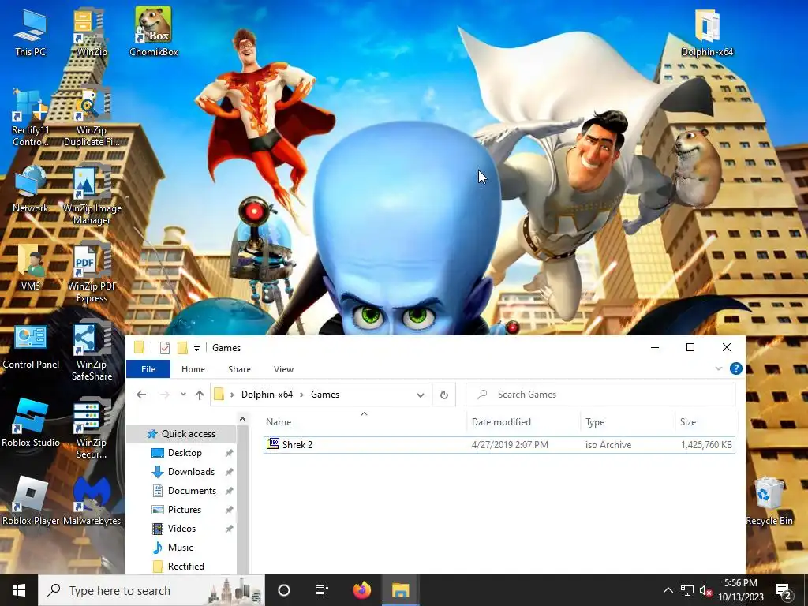Go back in Explorer navigation

[141, 395]
